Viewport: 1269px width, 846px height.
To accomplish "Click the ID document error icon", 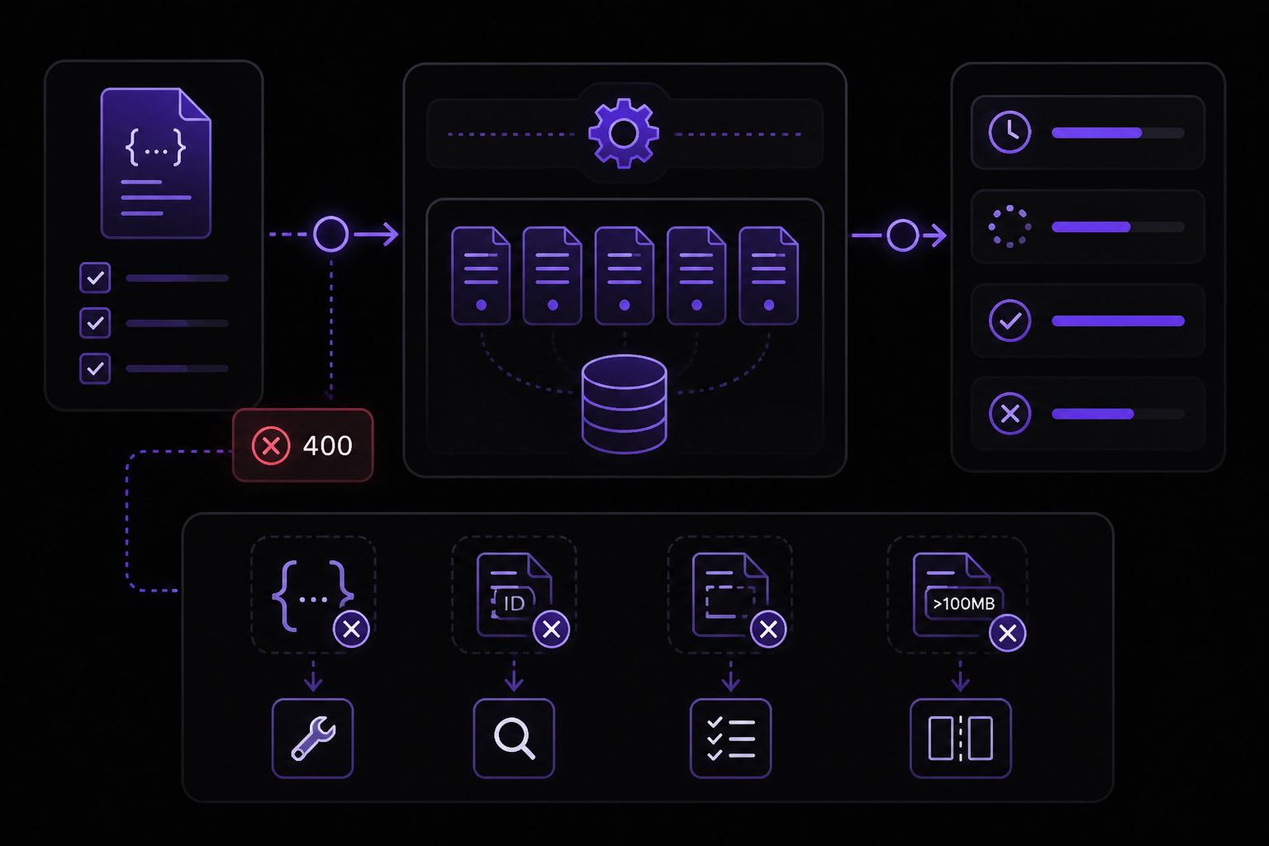I will pos(514,595).
